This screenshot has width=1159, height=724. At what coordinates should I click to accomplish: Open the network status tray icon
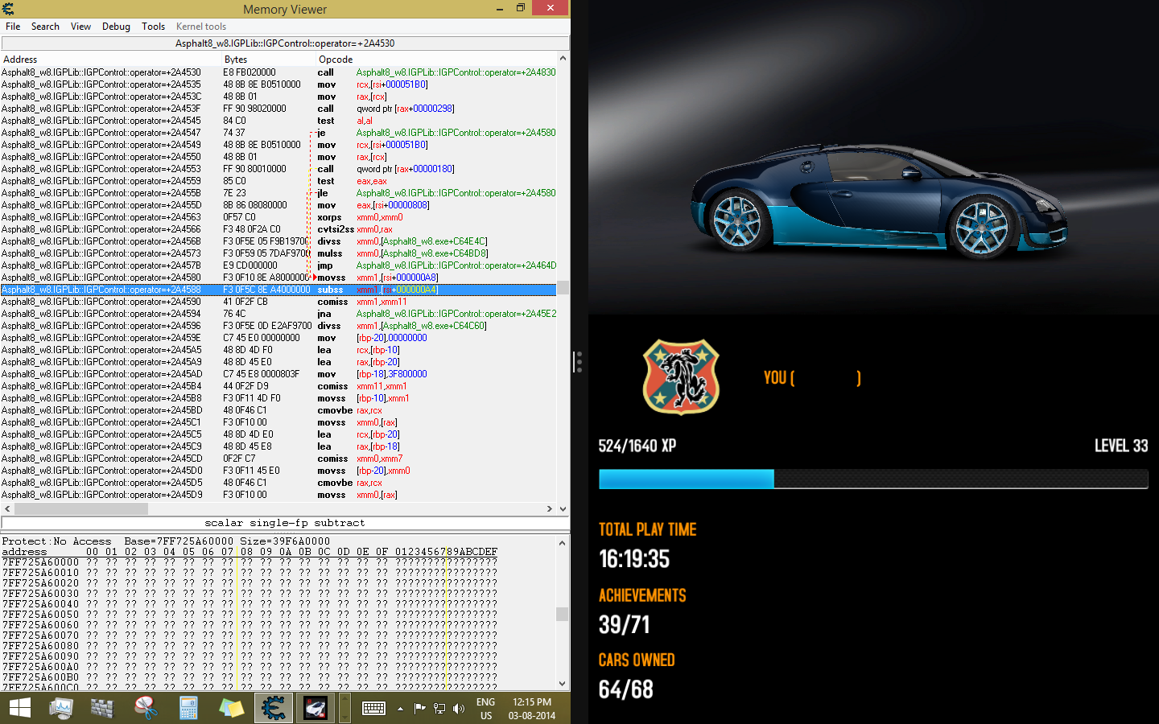(439, 709)
